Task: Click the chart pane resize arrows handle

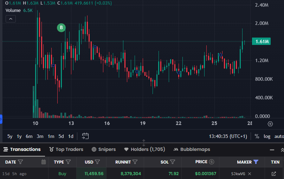Action: click(x=144, y=143)
